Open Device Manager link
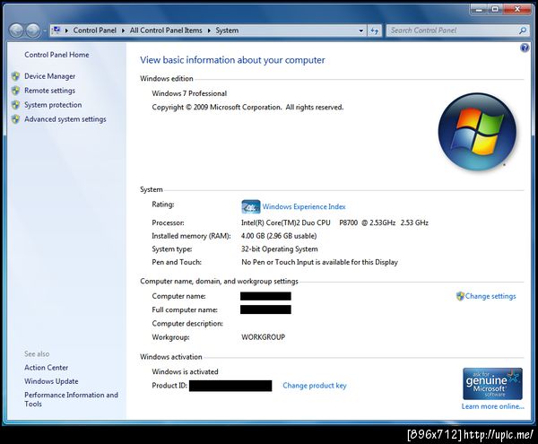538x444 pixels. [x=49, y=76]
